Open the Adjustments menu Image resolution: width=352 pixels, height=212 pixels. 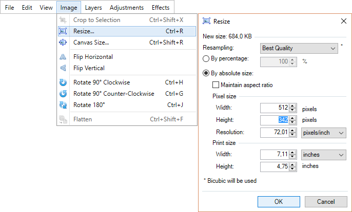[127, 8]
